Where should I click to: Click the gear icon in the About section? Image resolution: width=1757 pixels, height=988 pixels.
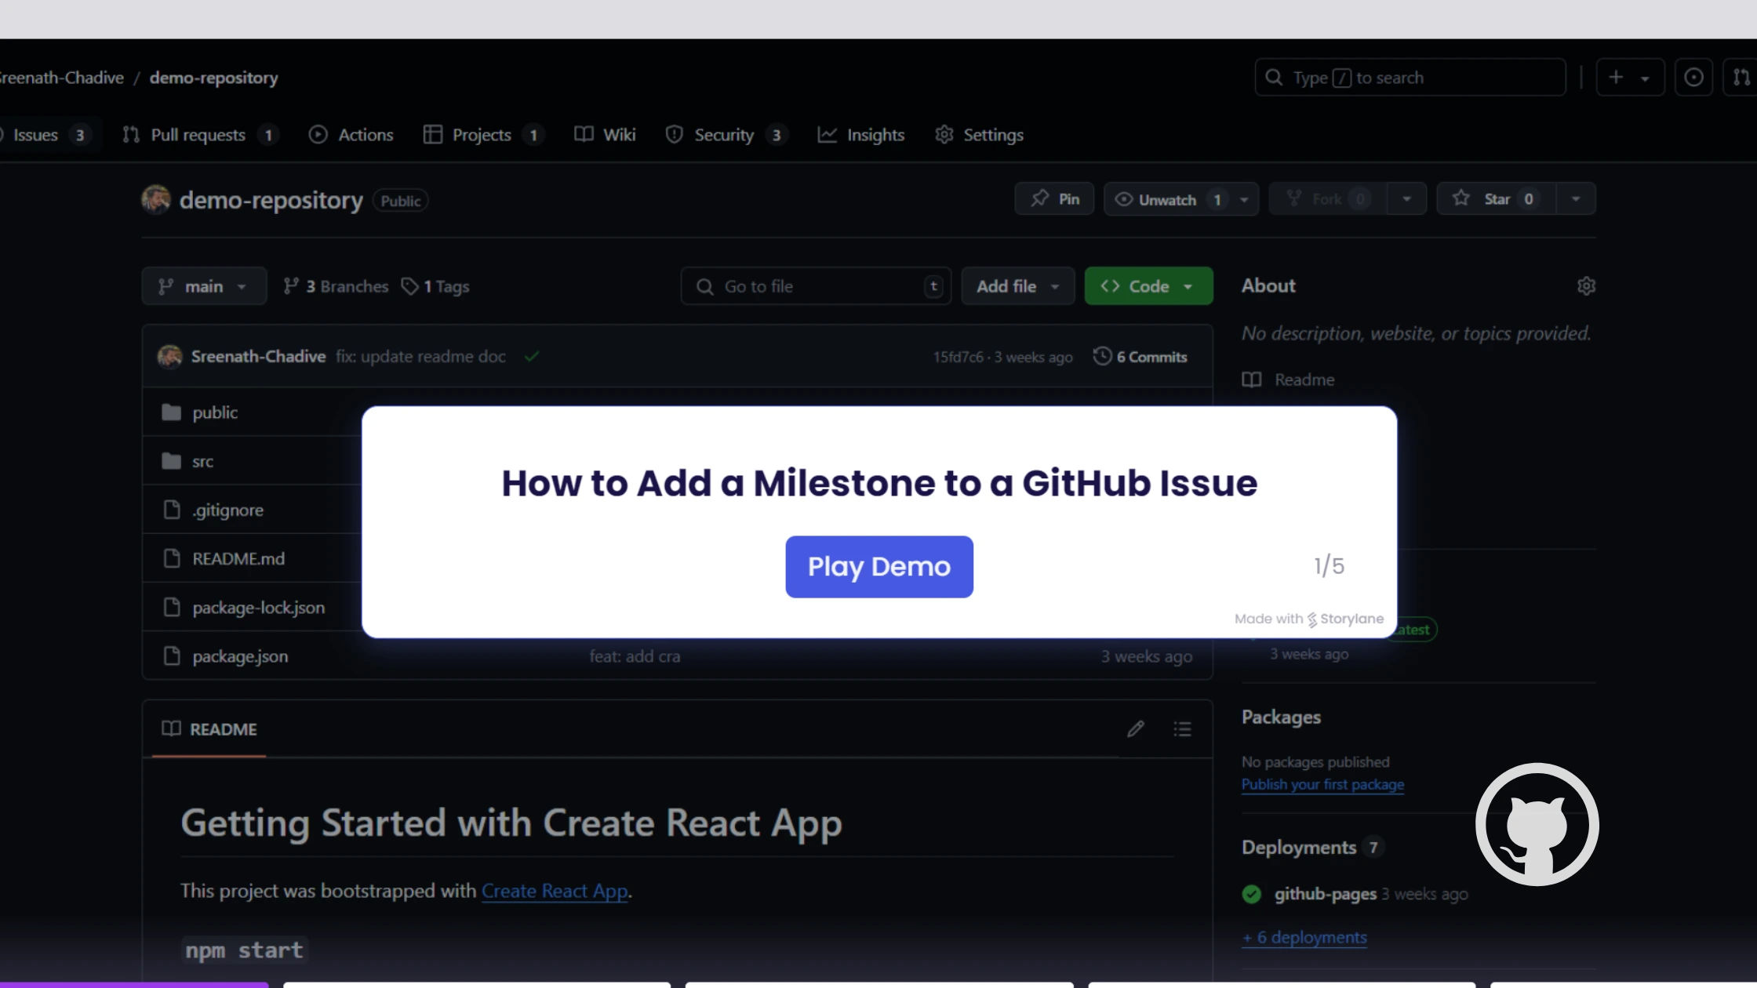[1587, 285]
